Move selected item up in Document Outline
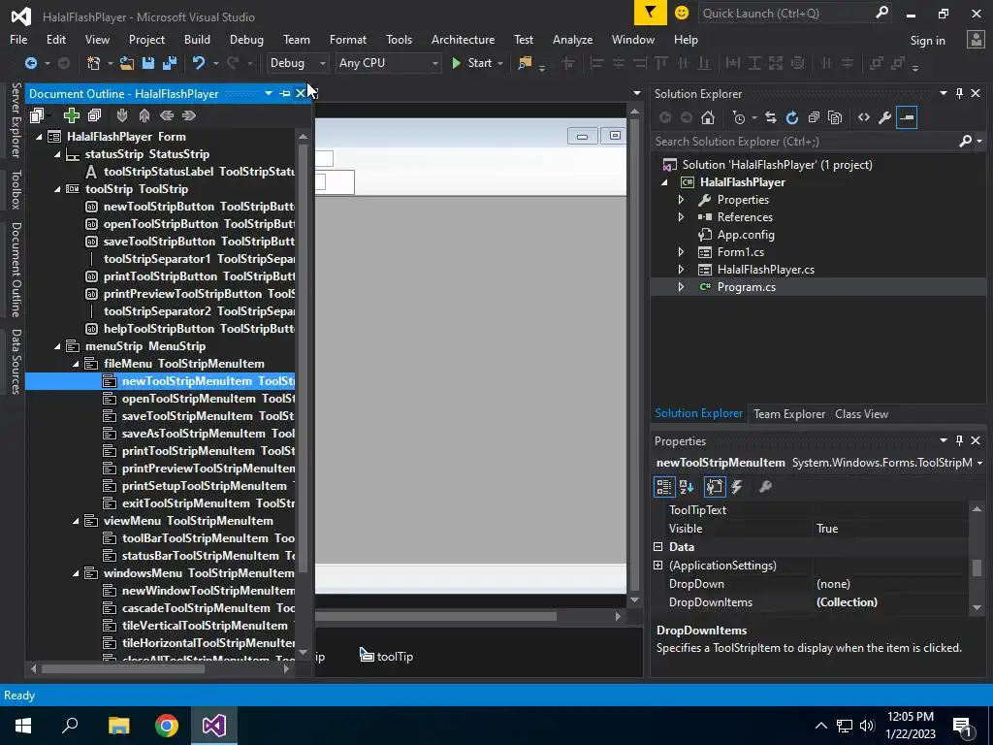This screenshot has width=993, height=745. 144,115
